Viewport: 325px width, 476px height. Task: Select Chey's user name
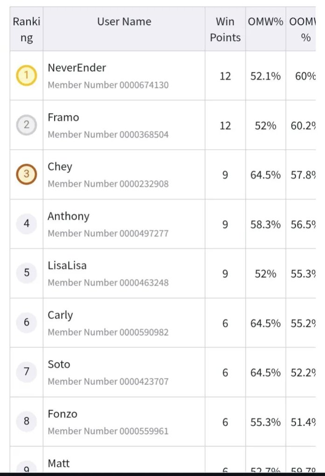coord(60,167)
